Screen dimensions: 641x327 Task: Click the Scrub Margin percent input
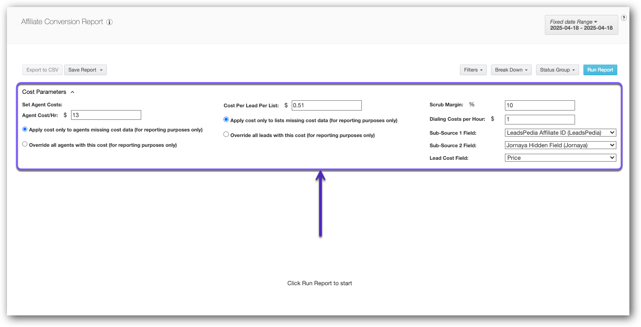click(x=540, y=105)
